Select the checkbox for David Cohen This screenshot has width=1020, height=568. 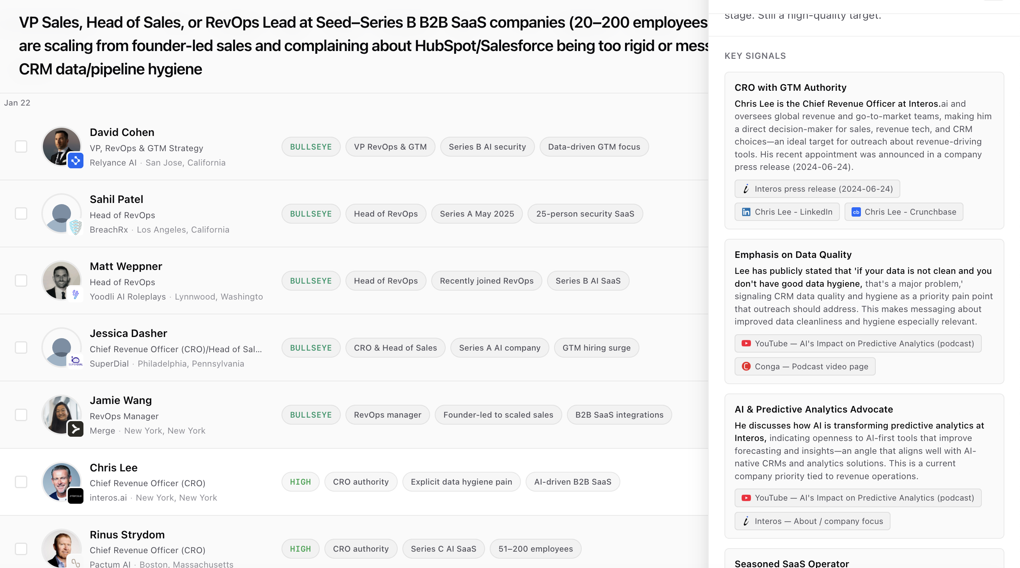pos(21,147)
